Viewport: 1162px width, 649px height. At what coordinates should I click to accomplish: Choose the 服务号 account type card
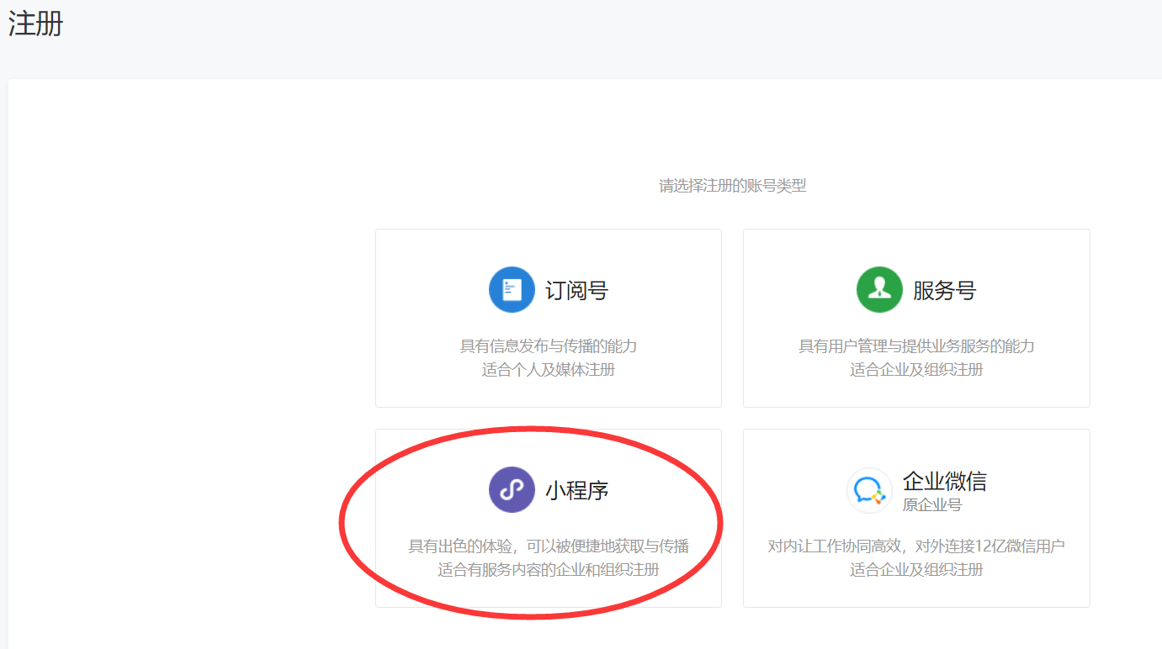[915, 318]
